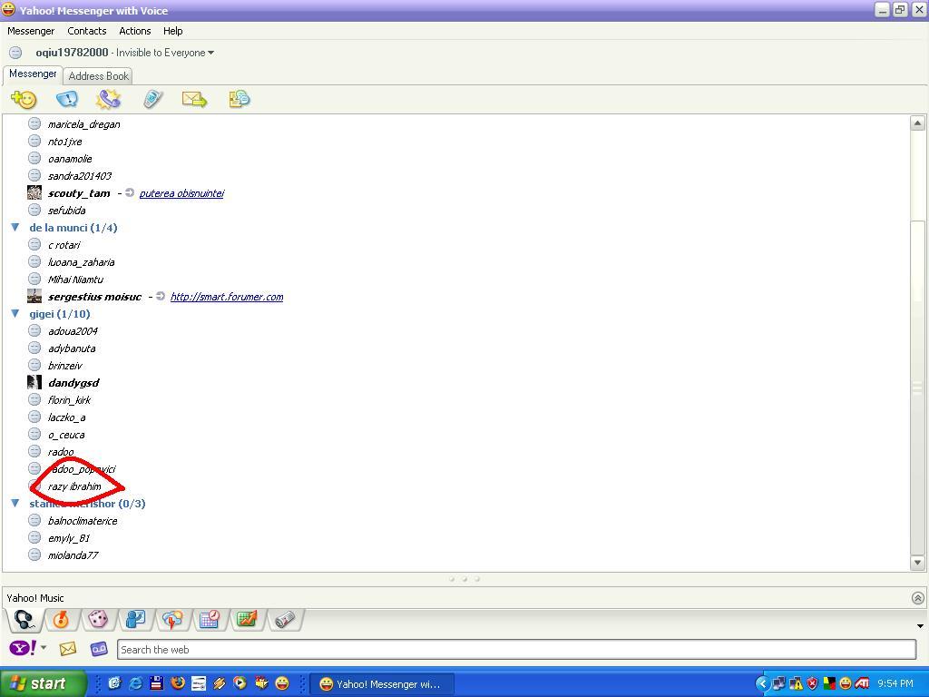Open the status dropdown 'Invisible to Everyone'

coord(165,53)
